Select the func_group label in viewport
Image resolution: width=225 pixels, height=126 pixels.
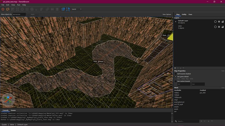click(98, 61)
